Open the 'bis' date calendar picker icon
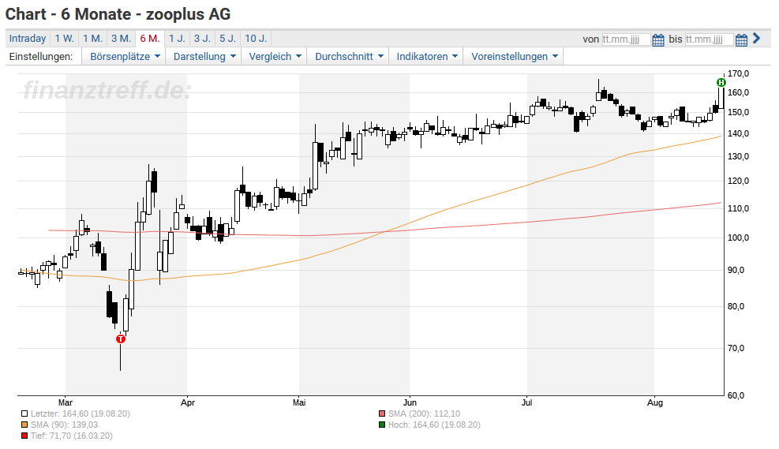Image resolution: width=779 pixels, height=449 pixels. click(741, 39)
